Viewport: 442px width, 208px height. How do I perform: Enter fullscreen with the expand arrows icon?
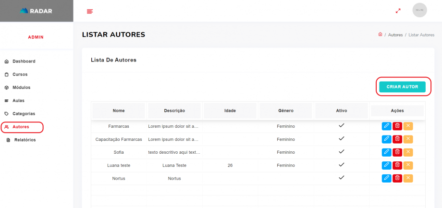[398, 11]
